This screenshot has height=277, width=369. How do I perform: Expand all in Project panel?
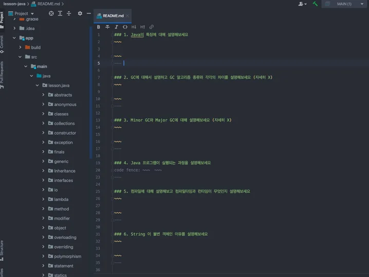click(x=60, y=13)
